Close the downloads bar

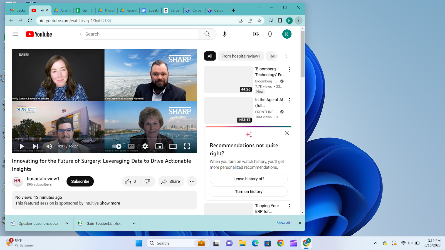[x=300, y=223]
